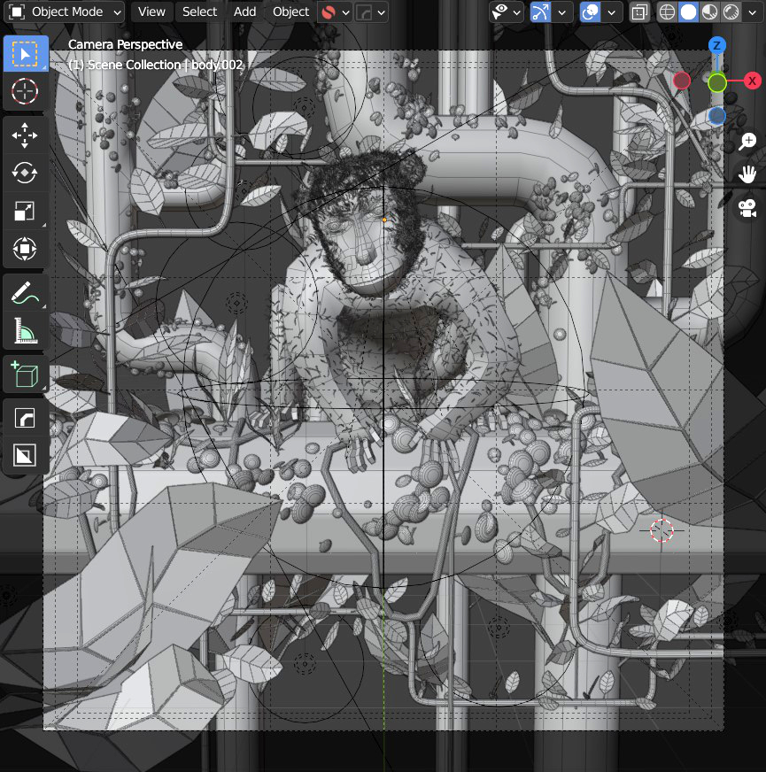Toggle the show overlays button
766x772 pixels.
click(590, 12)
